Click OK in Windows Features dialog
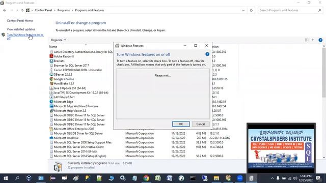326x183 pixels. pyautogui.click(x=181, y=124)
